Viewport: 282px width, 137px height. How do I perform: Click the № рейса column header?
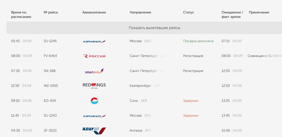[x=51, y=12]
